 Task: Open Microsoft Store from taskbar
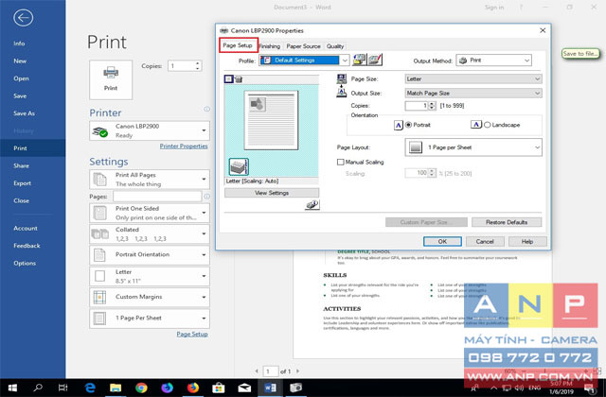point(219,388)
